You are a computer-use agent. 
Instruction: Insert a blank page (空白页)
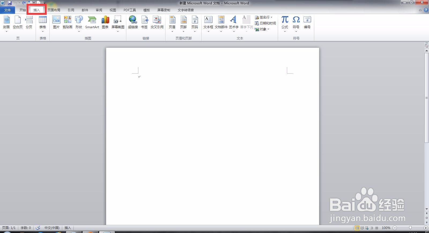pos(18,23)
